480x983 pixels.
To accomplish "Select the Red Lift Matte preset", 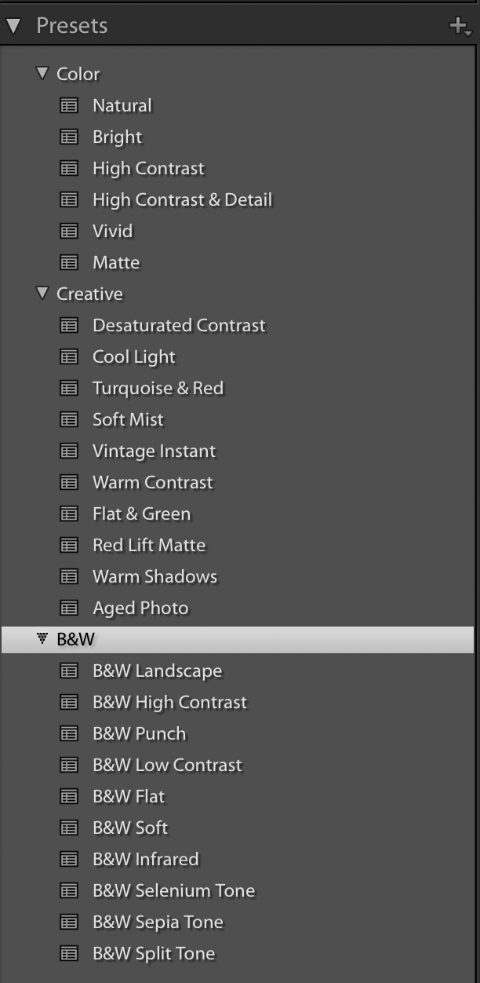I will [149, 545].
